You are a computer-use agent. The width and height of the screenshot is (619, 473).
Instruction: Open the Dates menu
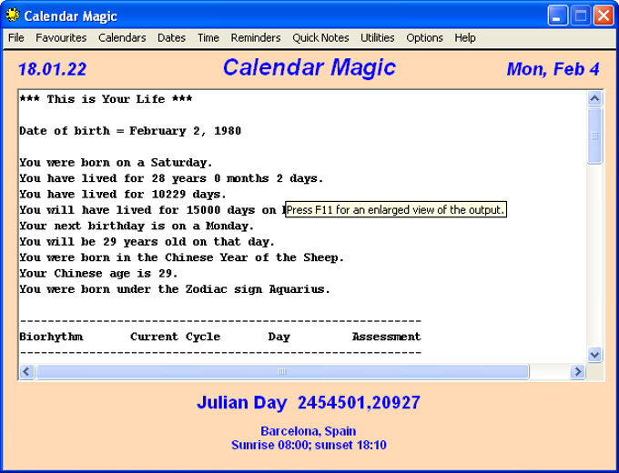171,38
